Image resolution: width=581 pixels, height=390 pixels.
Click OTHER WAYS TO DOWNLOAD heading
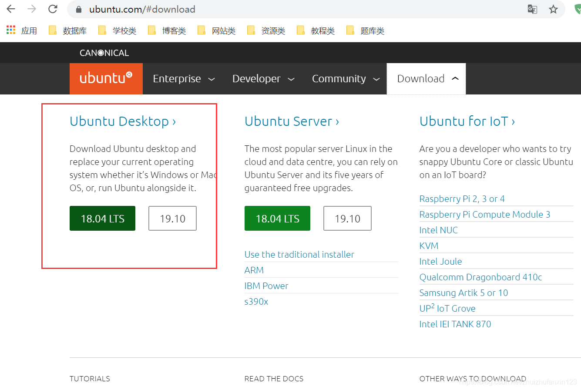pos(473,379)
